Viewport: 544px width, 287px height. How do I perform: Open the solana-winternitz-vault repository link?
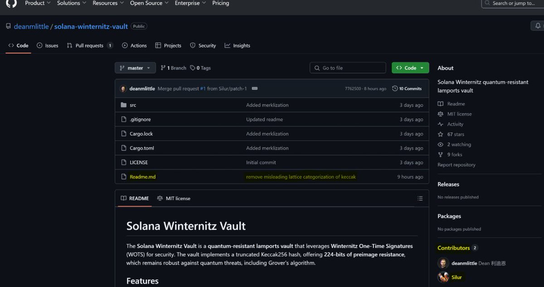pyautogui.click(x=91, y=26)
